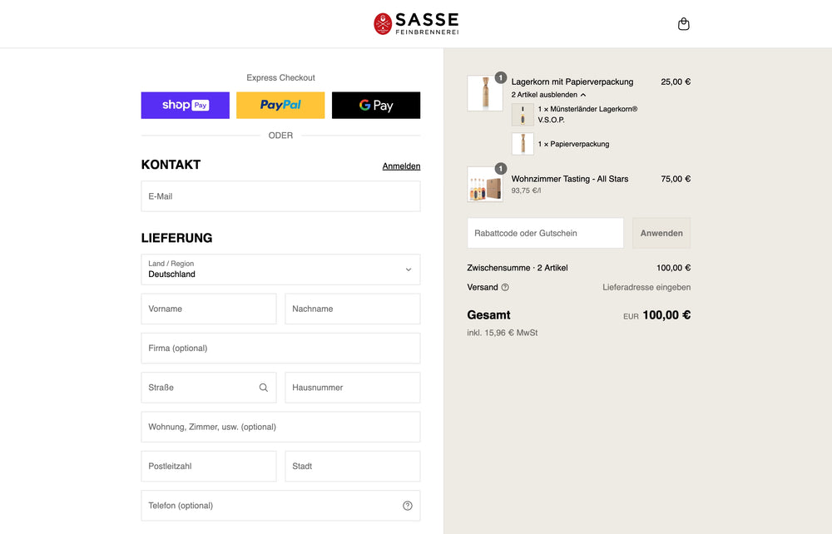Select the Nachname text field
The width and height of the screenshot is (832, 534).
pos(353,309)
